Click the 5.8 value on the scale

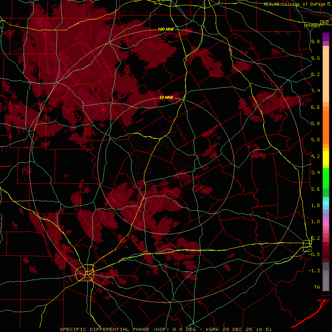click(x=315, y=124)
